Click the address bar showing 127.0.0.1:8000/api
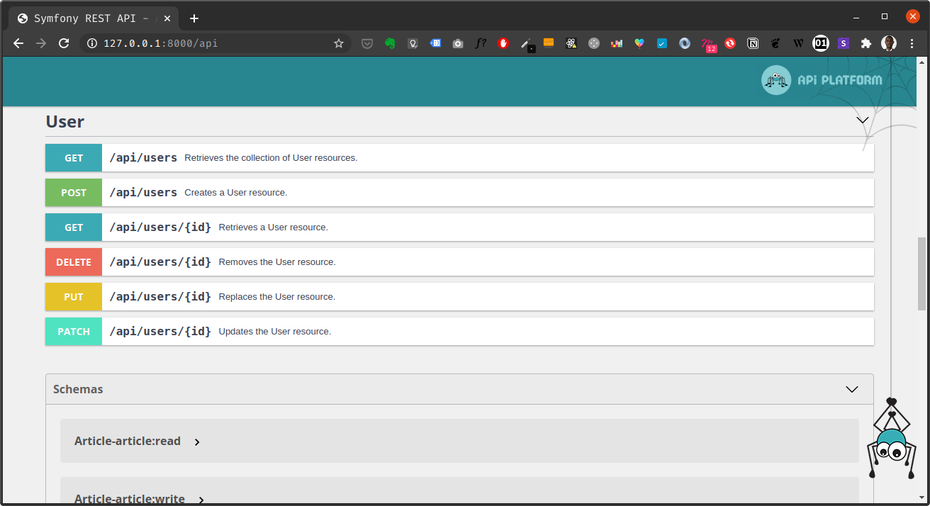Image resolution: width=930 pixels, height=506 pixels. click(213, 43)
